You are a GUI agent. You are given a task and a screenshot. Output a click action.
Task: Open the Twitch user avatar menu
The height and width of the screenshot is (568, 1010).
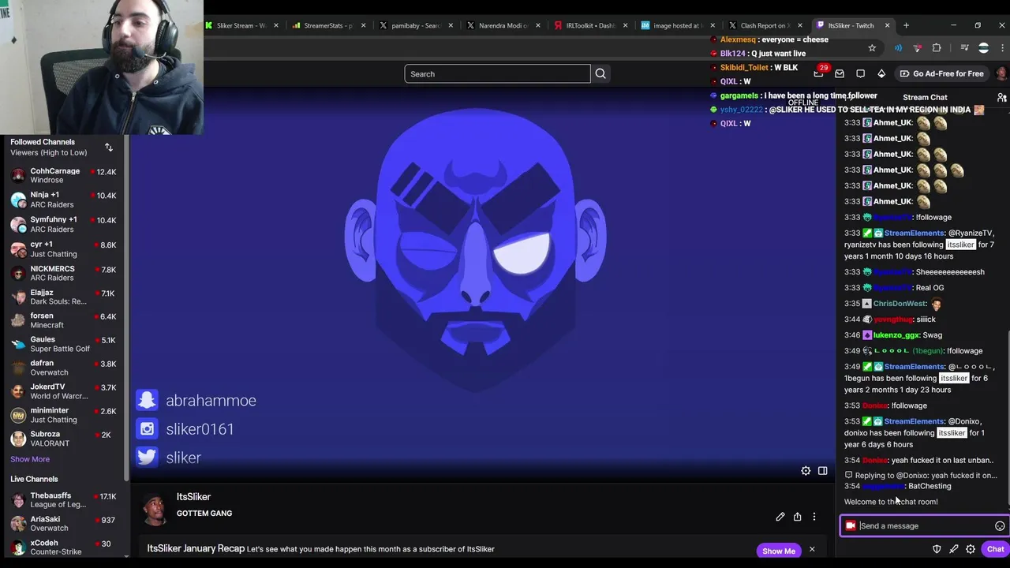point(1001,73)
